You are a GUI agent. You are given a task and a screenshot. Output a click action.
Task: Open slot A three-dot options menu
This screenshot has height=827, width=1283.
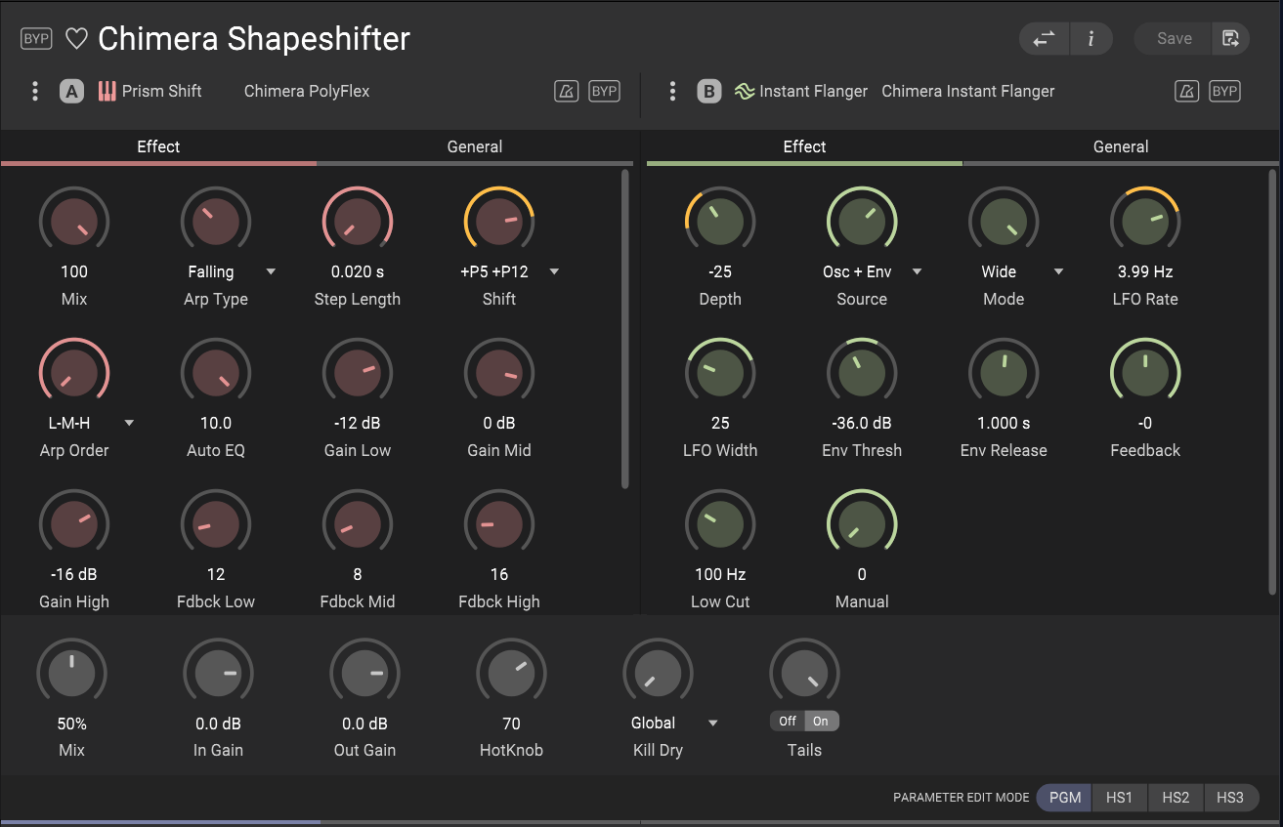click(x=35, y=91)
